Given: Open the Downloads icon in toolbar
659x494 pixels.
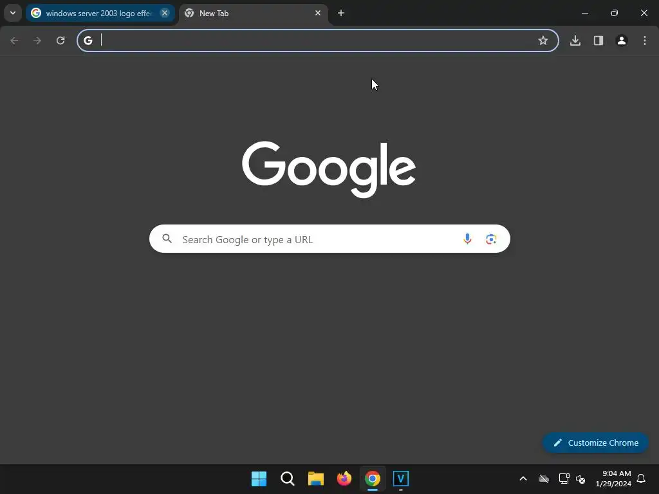Looking at the screenshot, I should point(575,41).
